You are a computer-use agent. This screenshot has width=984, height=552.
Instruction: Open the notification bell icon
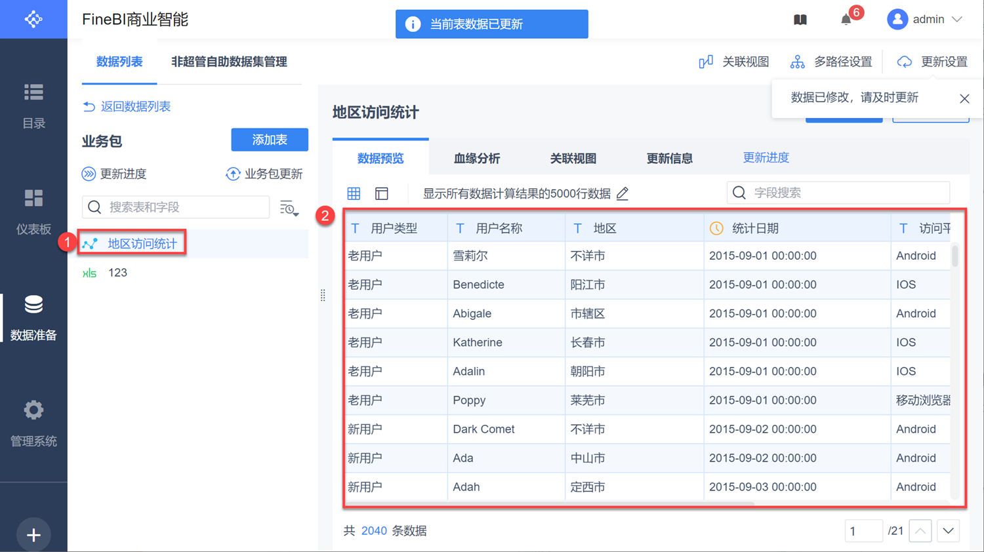(x=846, y=20)
